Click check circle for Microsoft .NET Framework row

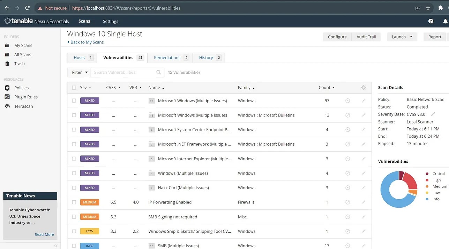pos(347,144)
